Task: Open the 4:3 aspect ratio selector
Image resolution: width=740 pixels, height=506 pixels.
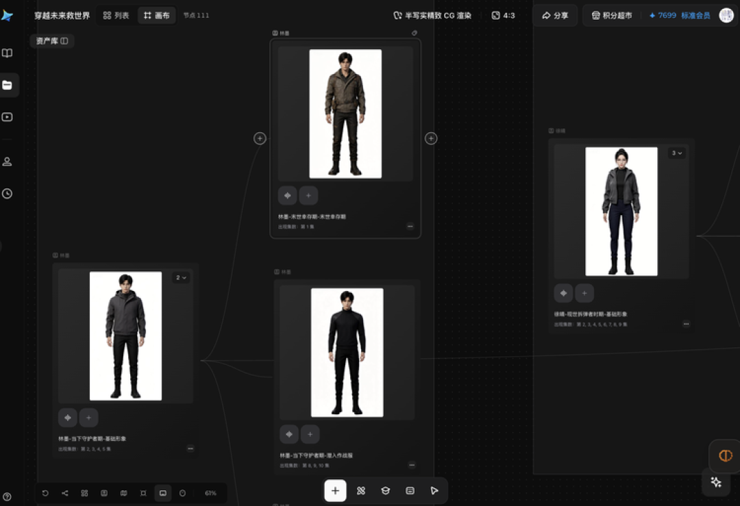Action: 503,16
